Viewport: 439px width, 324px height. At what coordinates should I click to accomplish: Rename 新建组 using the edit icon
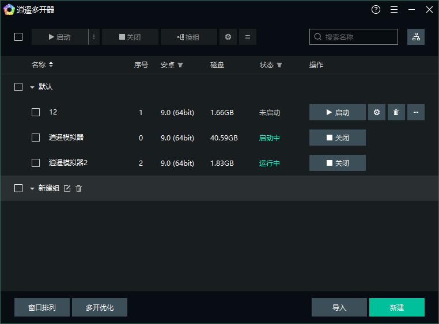point(67,188)
